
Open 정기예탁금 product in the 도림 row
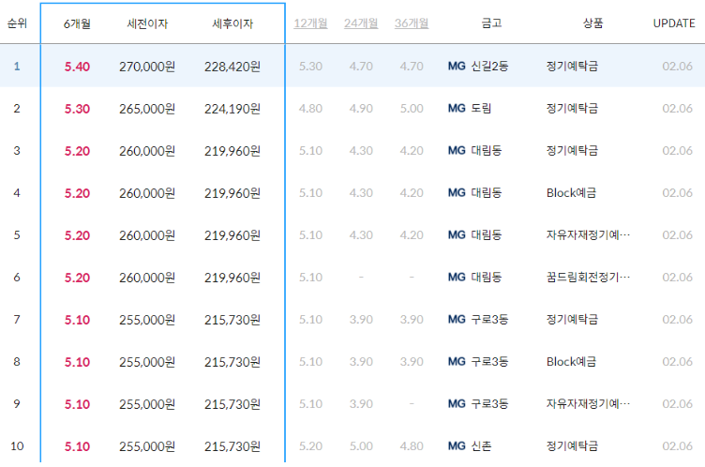[572, 109]
